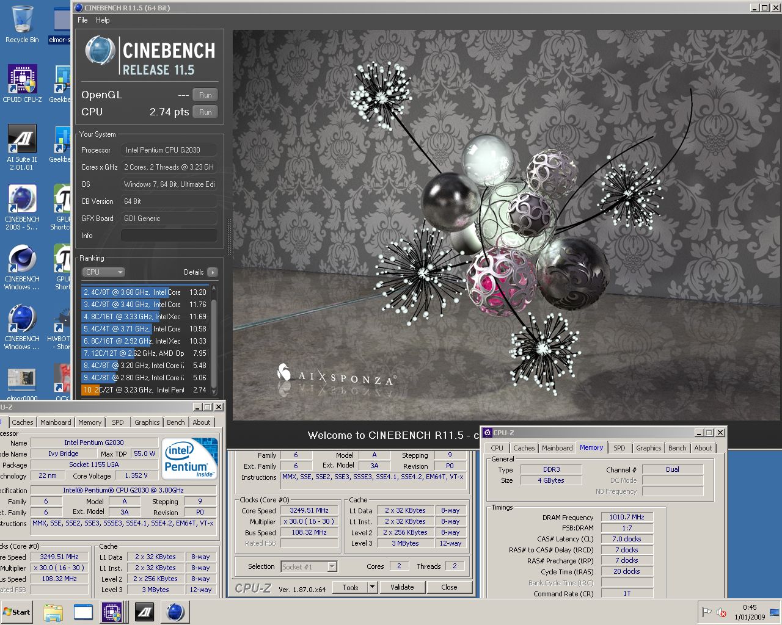The image size is (782, 625).
Task: Click the Action Center flag tray icon
Action: tap(706, 612)
